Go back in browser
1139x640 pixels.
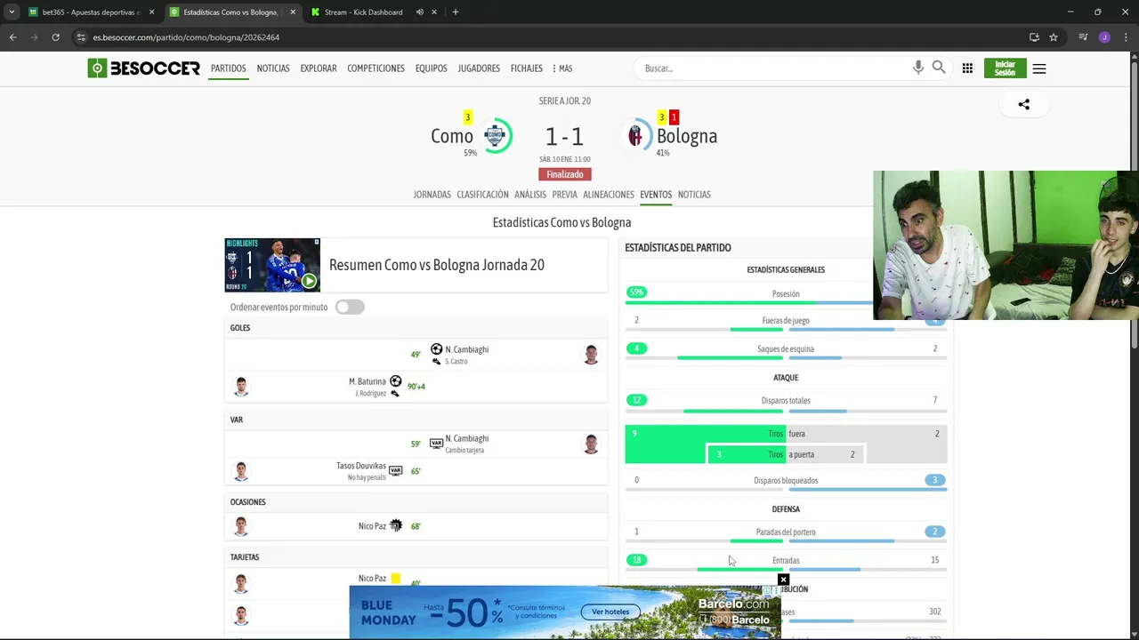point(12,37)
